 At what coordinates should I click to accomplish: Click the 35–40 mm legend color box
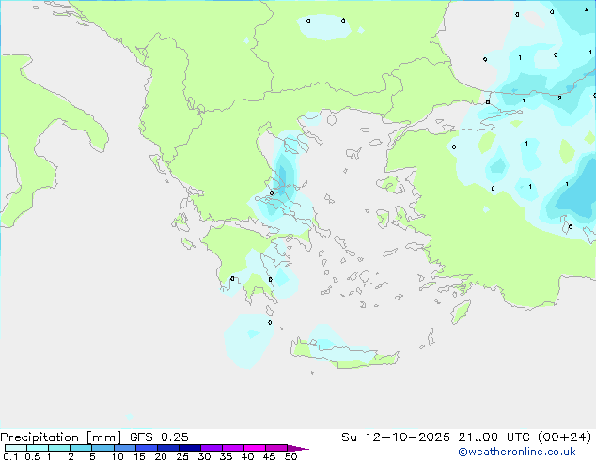click(233, 448)
